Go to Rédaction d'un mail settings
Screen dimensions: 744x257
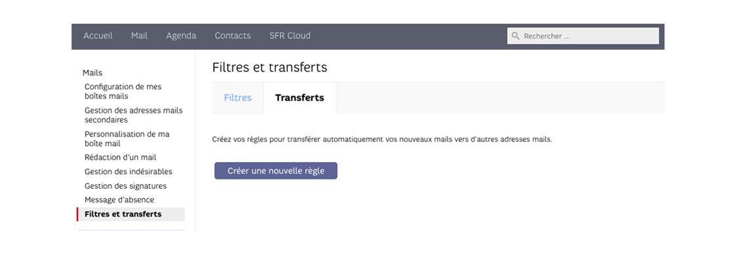[120, 157]
